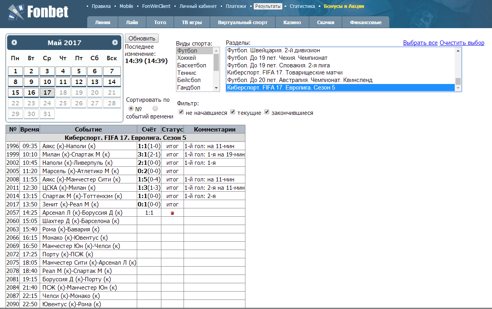
Task: Toggle the 'не начавшиеся' filter checkbox
Action: click(181, 112)
